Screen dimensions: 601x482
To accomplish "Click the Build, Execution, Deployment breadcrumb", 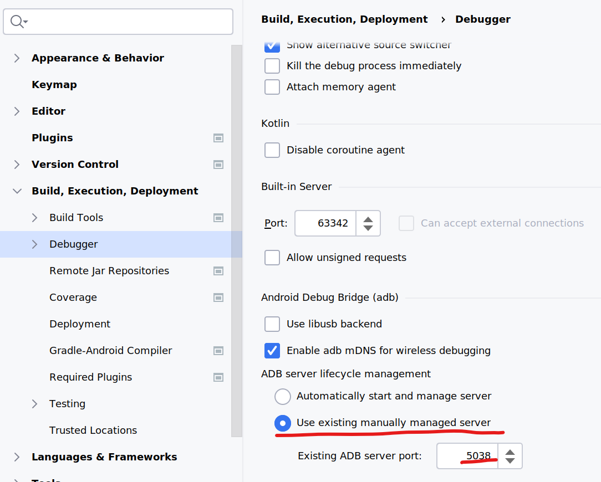I will [x=344, y=19].
